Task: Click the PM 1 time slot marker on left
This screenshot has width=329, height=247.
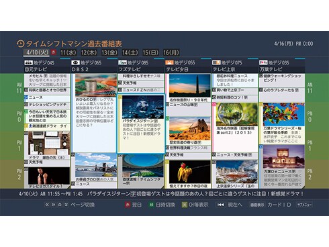Action: tap(19, 146)
